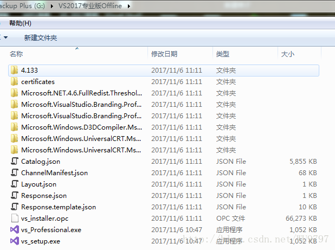335x250 pixels.
Task: Select the folder name Microsoft.Windows.D3DCompiler.Ms...
Action: pyautogui.click(x=82, y=127)
